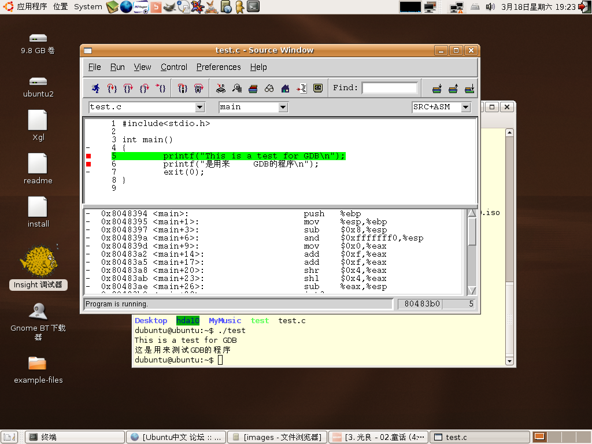Open the 位置 panel menu

coord(60,6)
